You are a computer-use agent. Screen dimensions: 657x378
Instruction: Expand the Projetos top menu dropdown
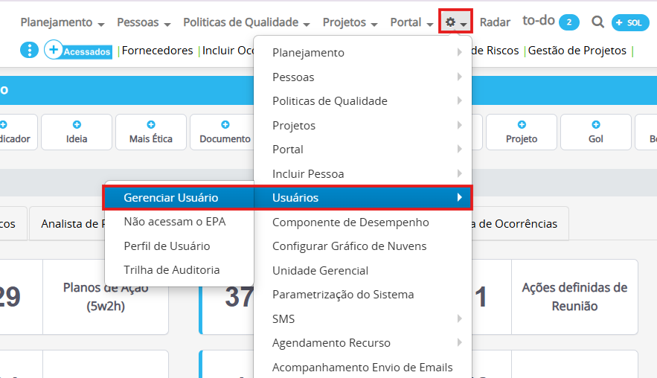tap(350, 22)
